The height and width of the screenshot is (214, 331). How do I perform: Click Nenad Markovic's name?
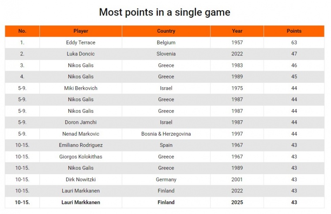pos(81,134)
